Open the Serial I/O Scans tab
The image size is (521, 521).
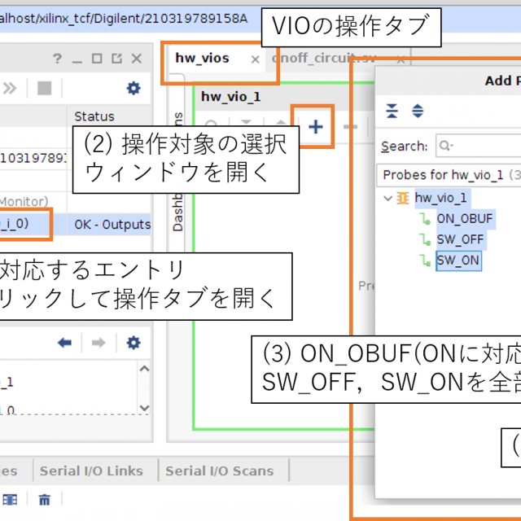click(x=220, y=471)
